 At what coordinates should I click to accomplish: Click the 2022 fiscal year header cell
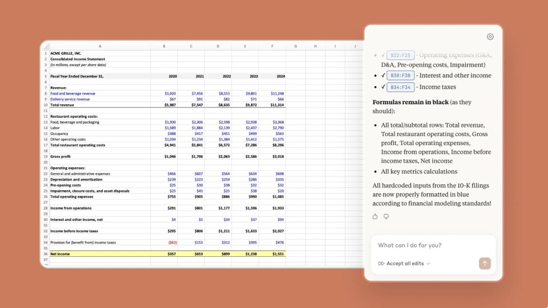(227, 76)
